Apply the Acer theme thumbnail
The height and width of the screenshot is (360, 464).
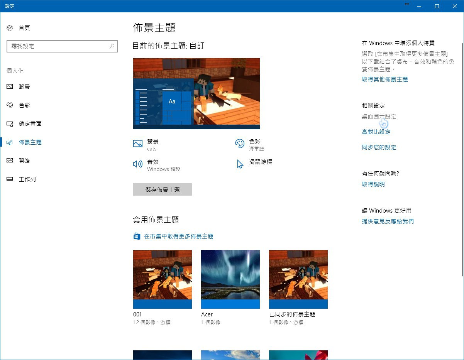point(230,279)
